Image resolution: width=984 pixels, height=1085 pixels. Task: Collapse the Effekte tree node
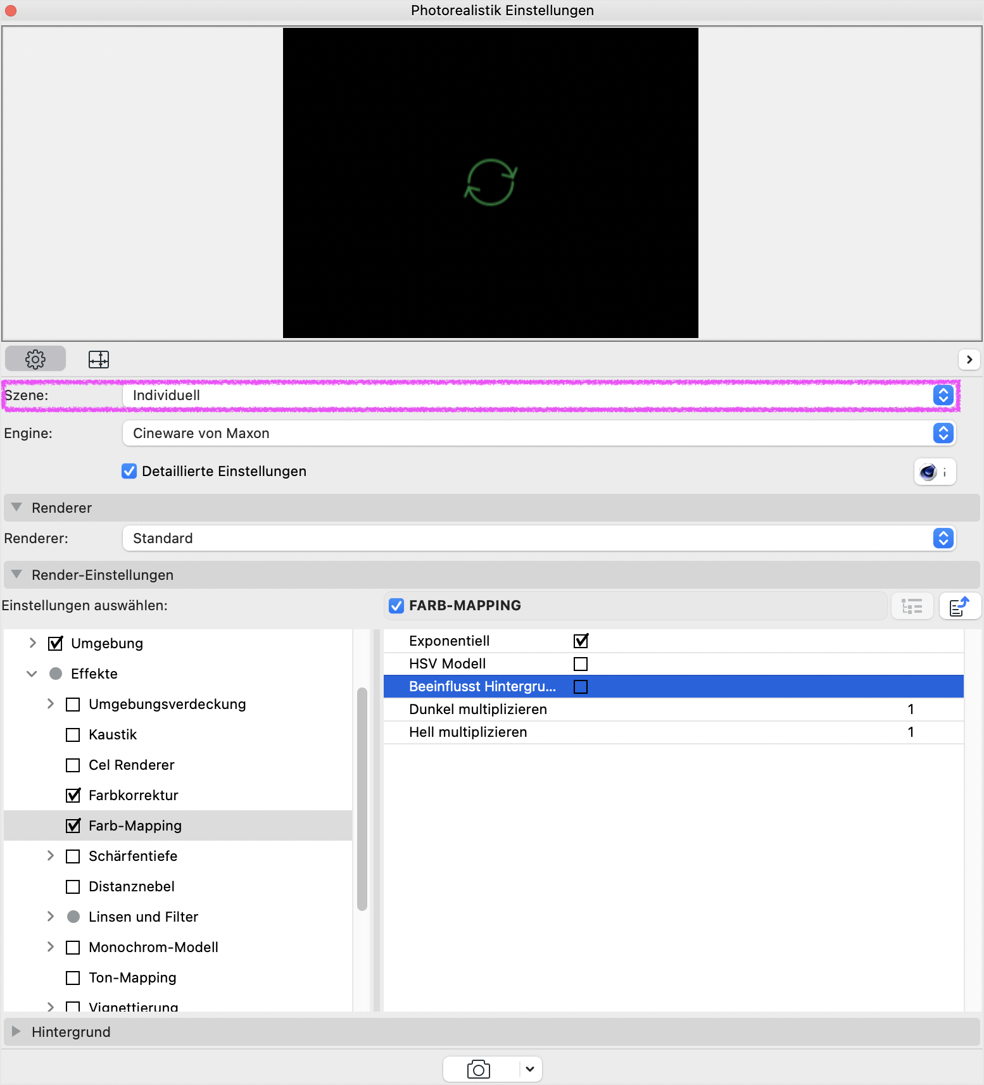coord(32,674)
